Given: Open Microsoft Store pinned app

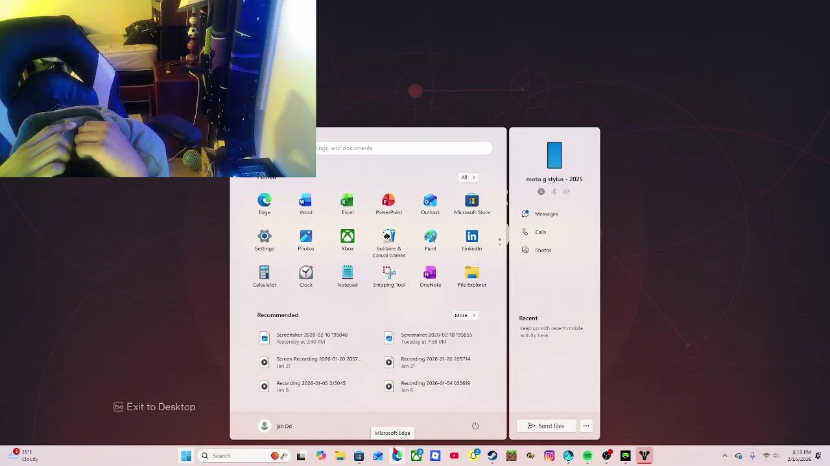Looking at the screenshot, I should point(472,205).
